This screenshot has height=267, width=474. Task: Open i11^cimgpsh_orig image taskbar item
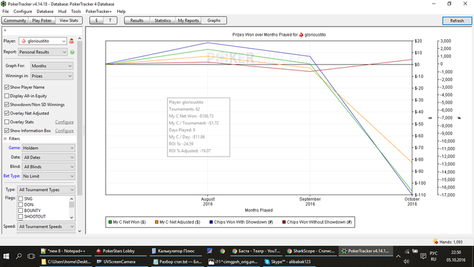tap(234, 262)
